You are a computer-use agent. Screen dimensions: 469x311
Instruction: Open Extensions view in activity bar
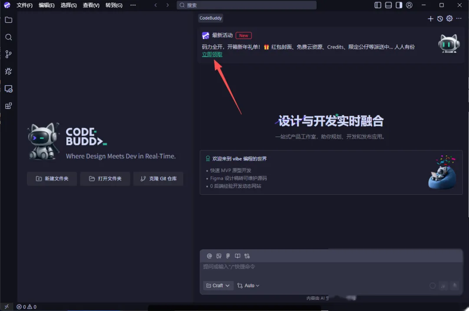pyautogui.click(x=9, y=106)
